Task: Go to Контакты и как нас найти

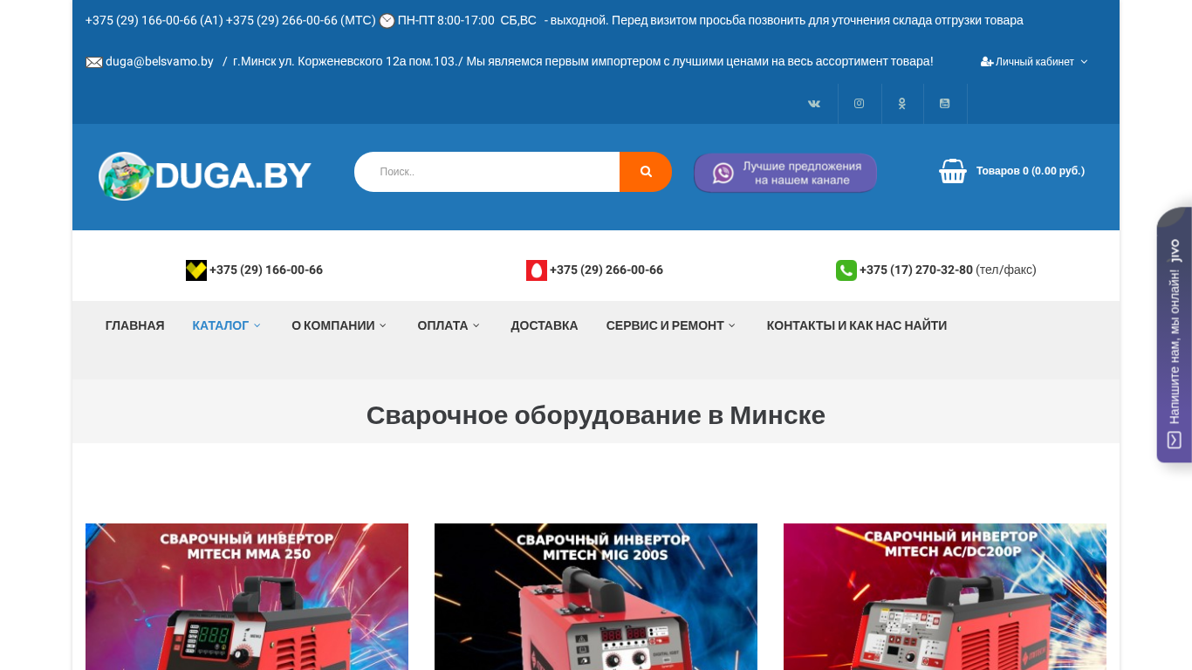Action: (x=857, y=325)
